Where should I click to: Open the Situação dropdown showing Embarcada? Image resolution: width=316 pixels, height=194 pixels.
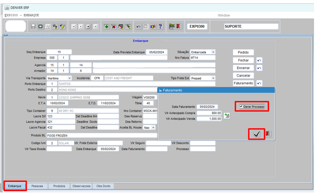point(213,52)
